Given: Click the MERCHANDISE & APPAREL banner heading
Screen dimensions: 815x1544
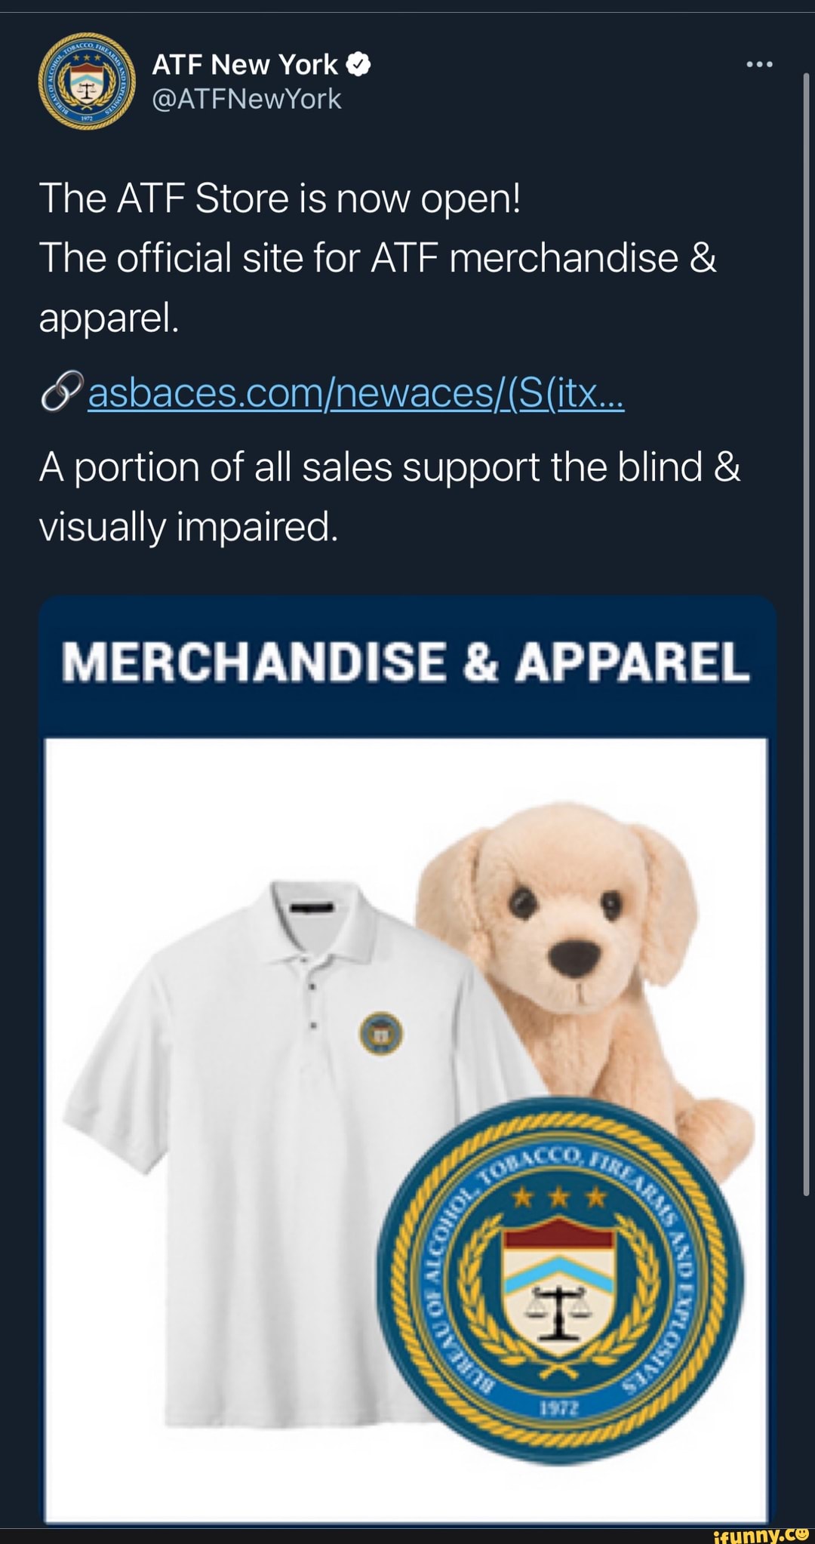Looking at the screenshot, I should 406,662.
